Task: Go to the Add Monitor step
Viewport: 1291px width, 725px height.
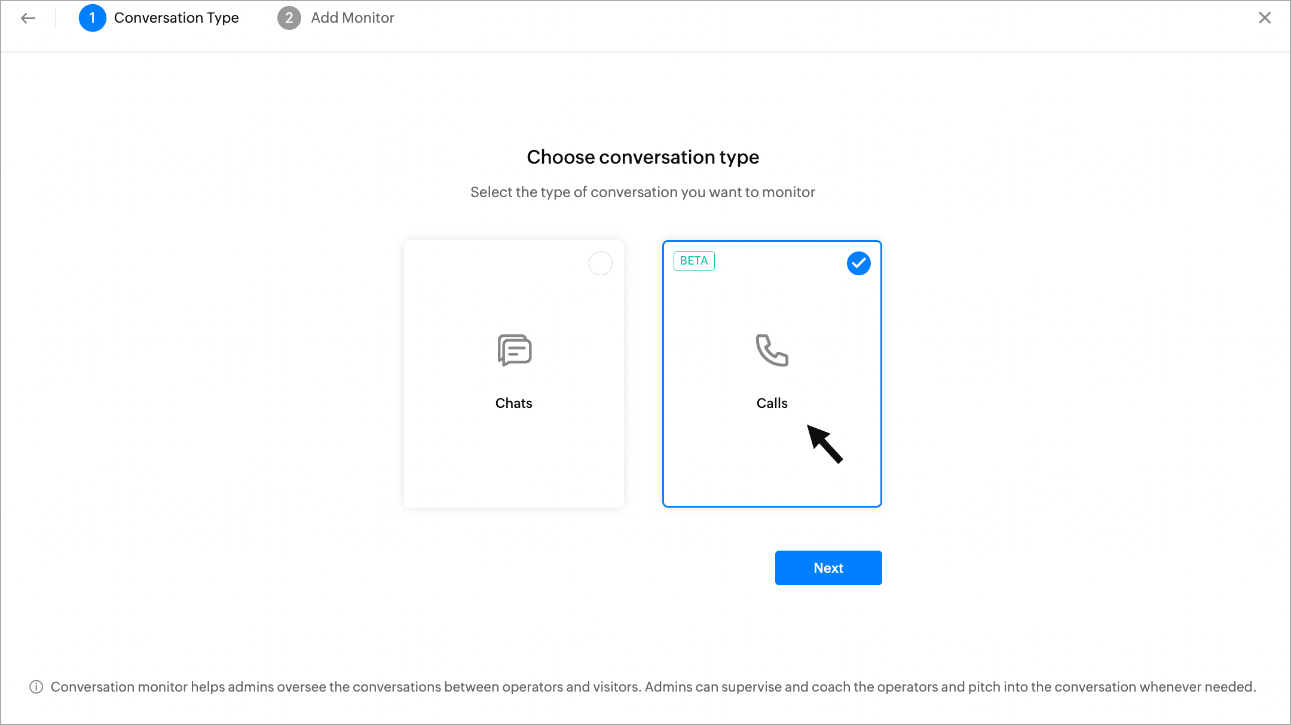Action: [x=352, y=18]
